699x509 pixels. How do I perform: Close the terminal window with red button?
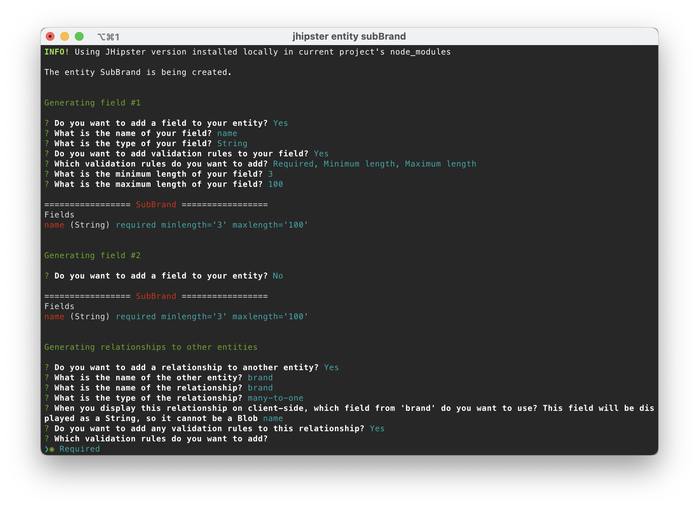(50, 36)
